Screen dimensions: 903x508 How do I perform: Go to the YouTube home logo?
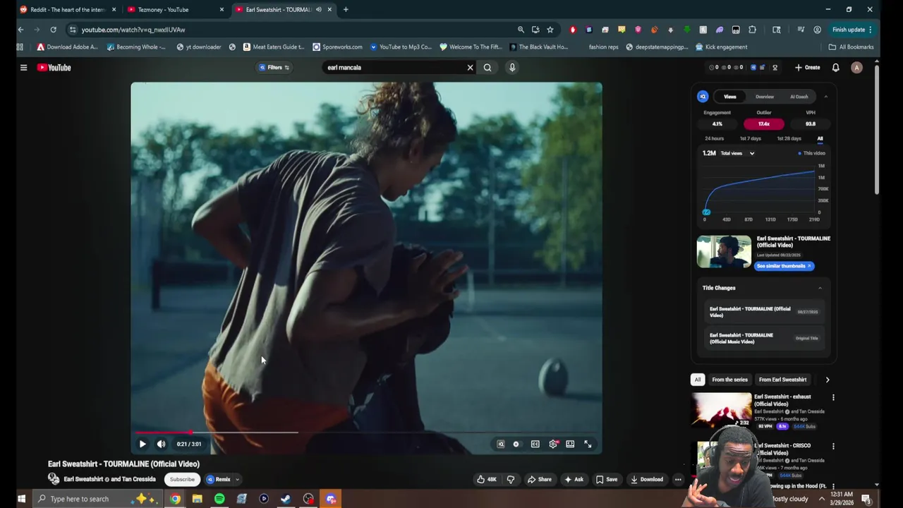tap(54, 68)
